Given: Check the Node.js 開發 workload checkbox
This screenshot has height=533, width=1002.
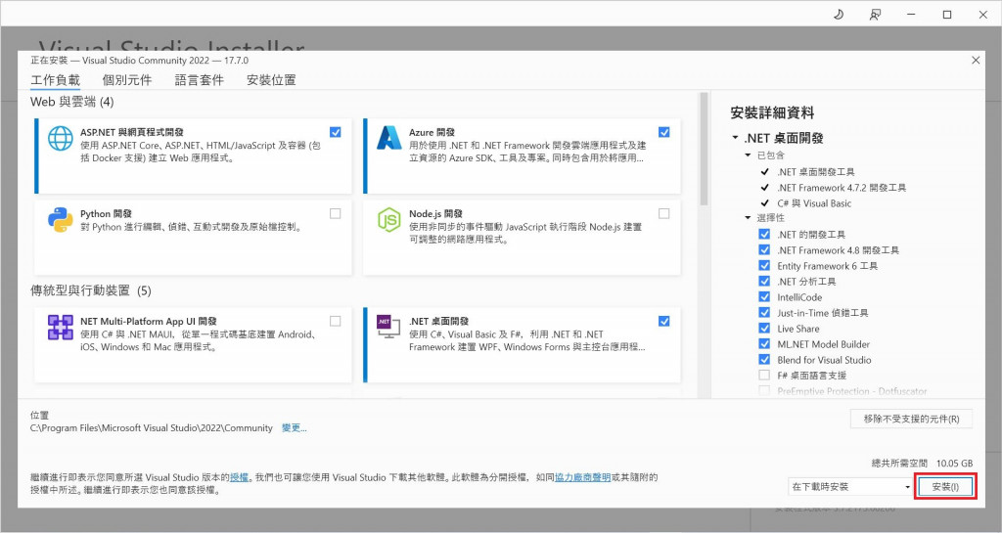Looking at the screenshot, I should point(664,214).
